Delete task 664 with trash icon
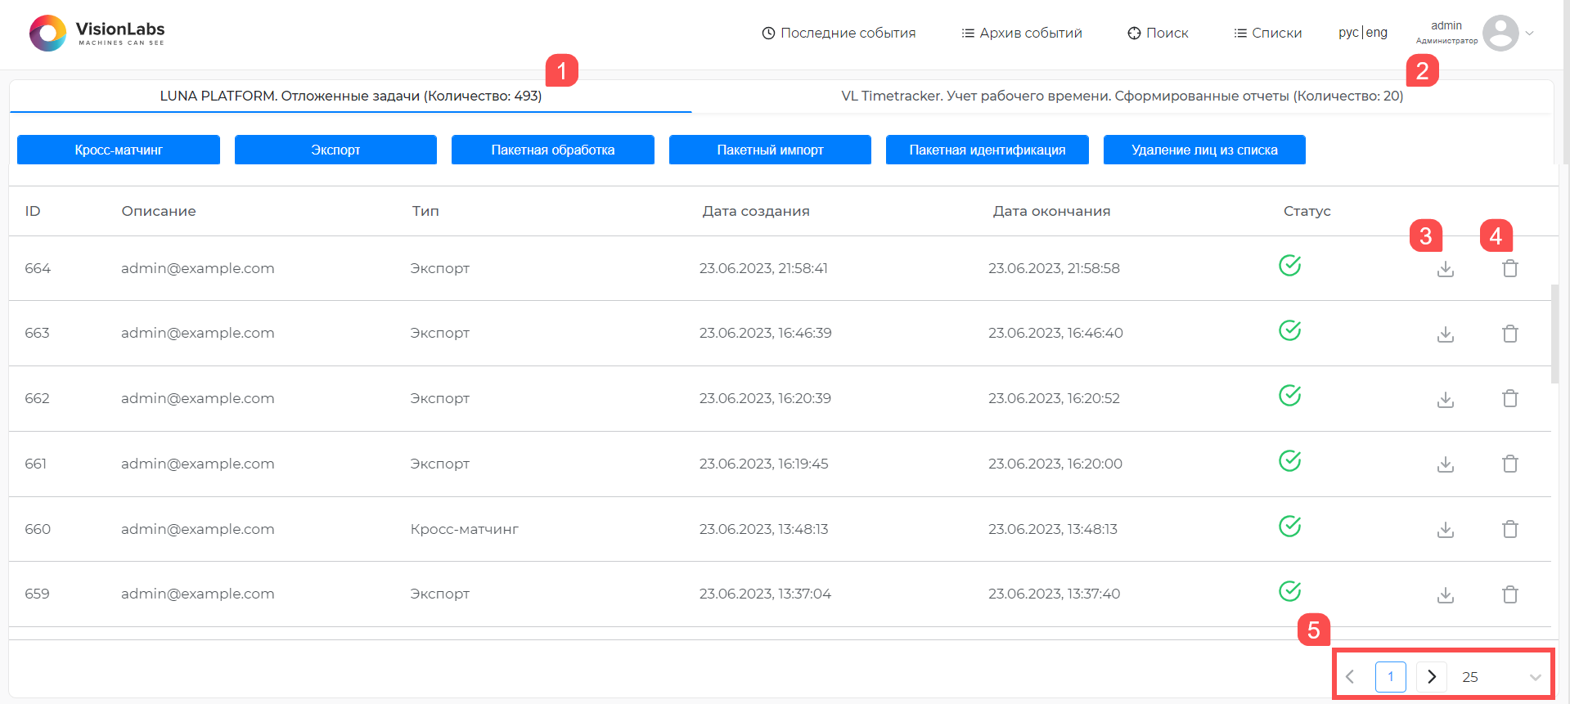 tap(1510, 268)
